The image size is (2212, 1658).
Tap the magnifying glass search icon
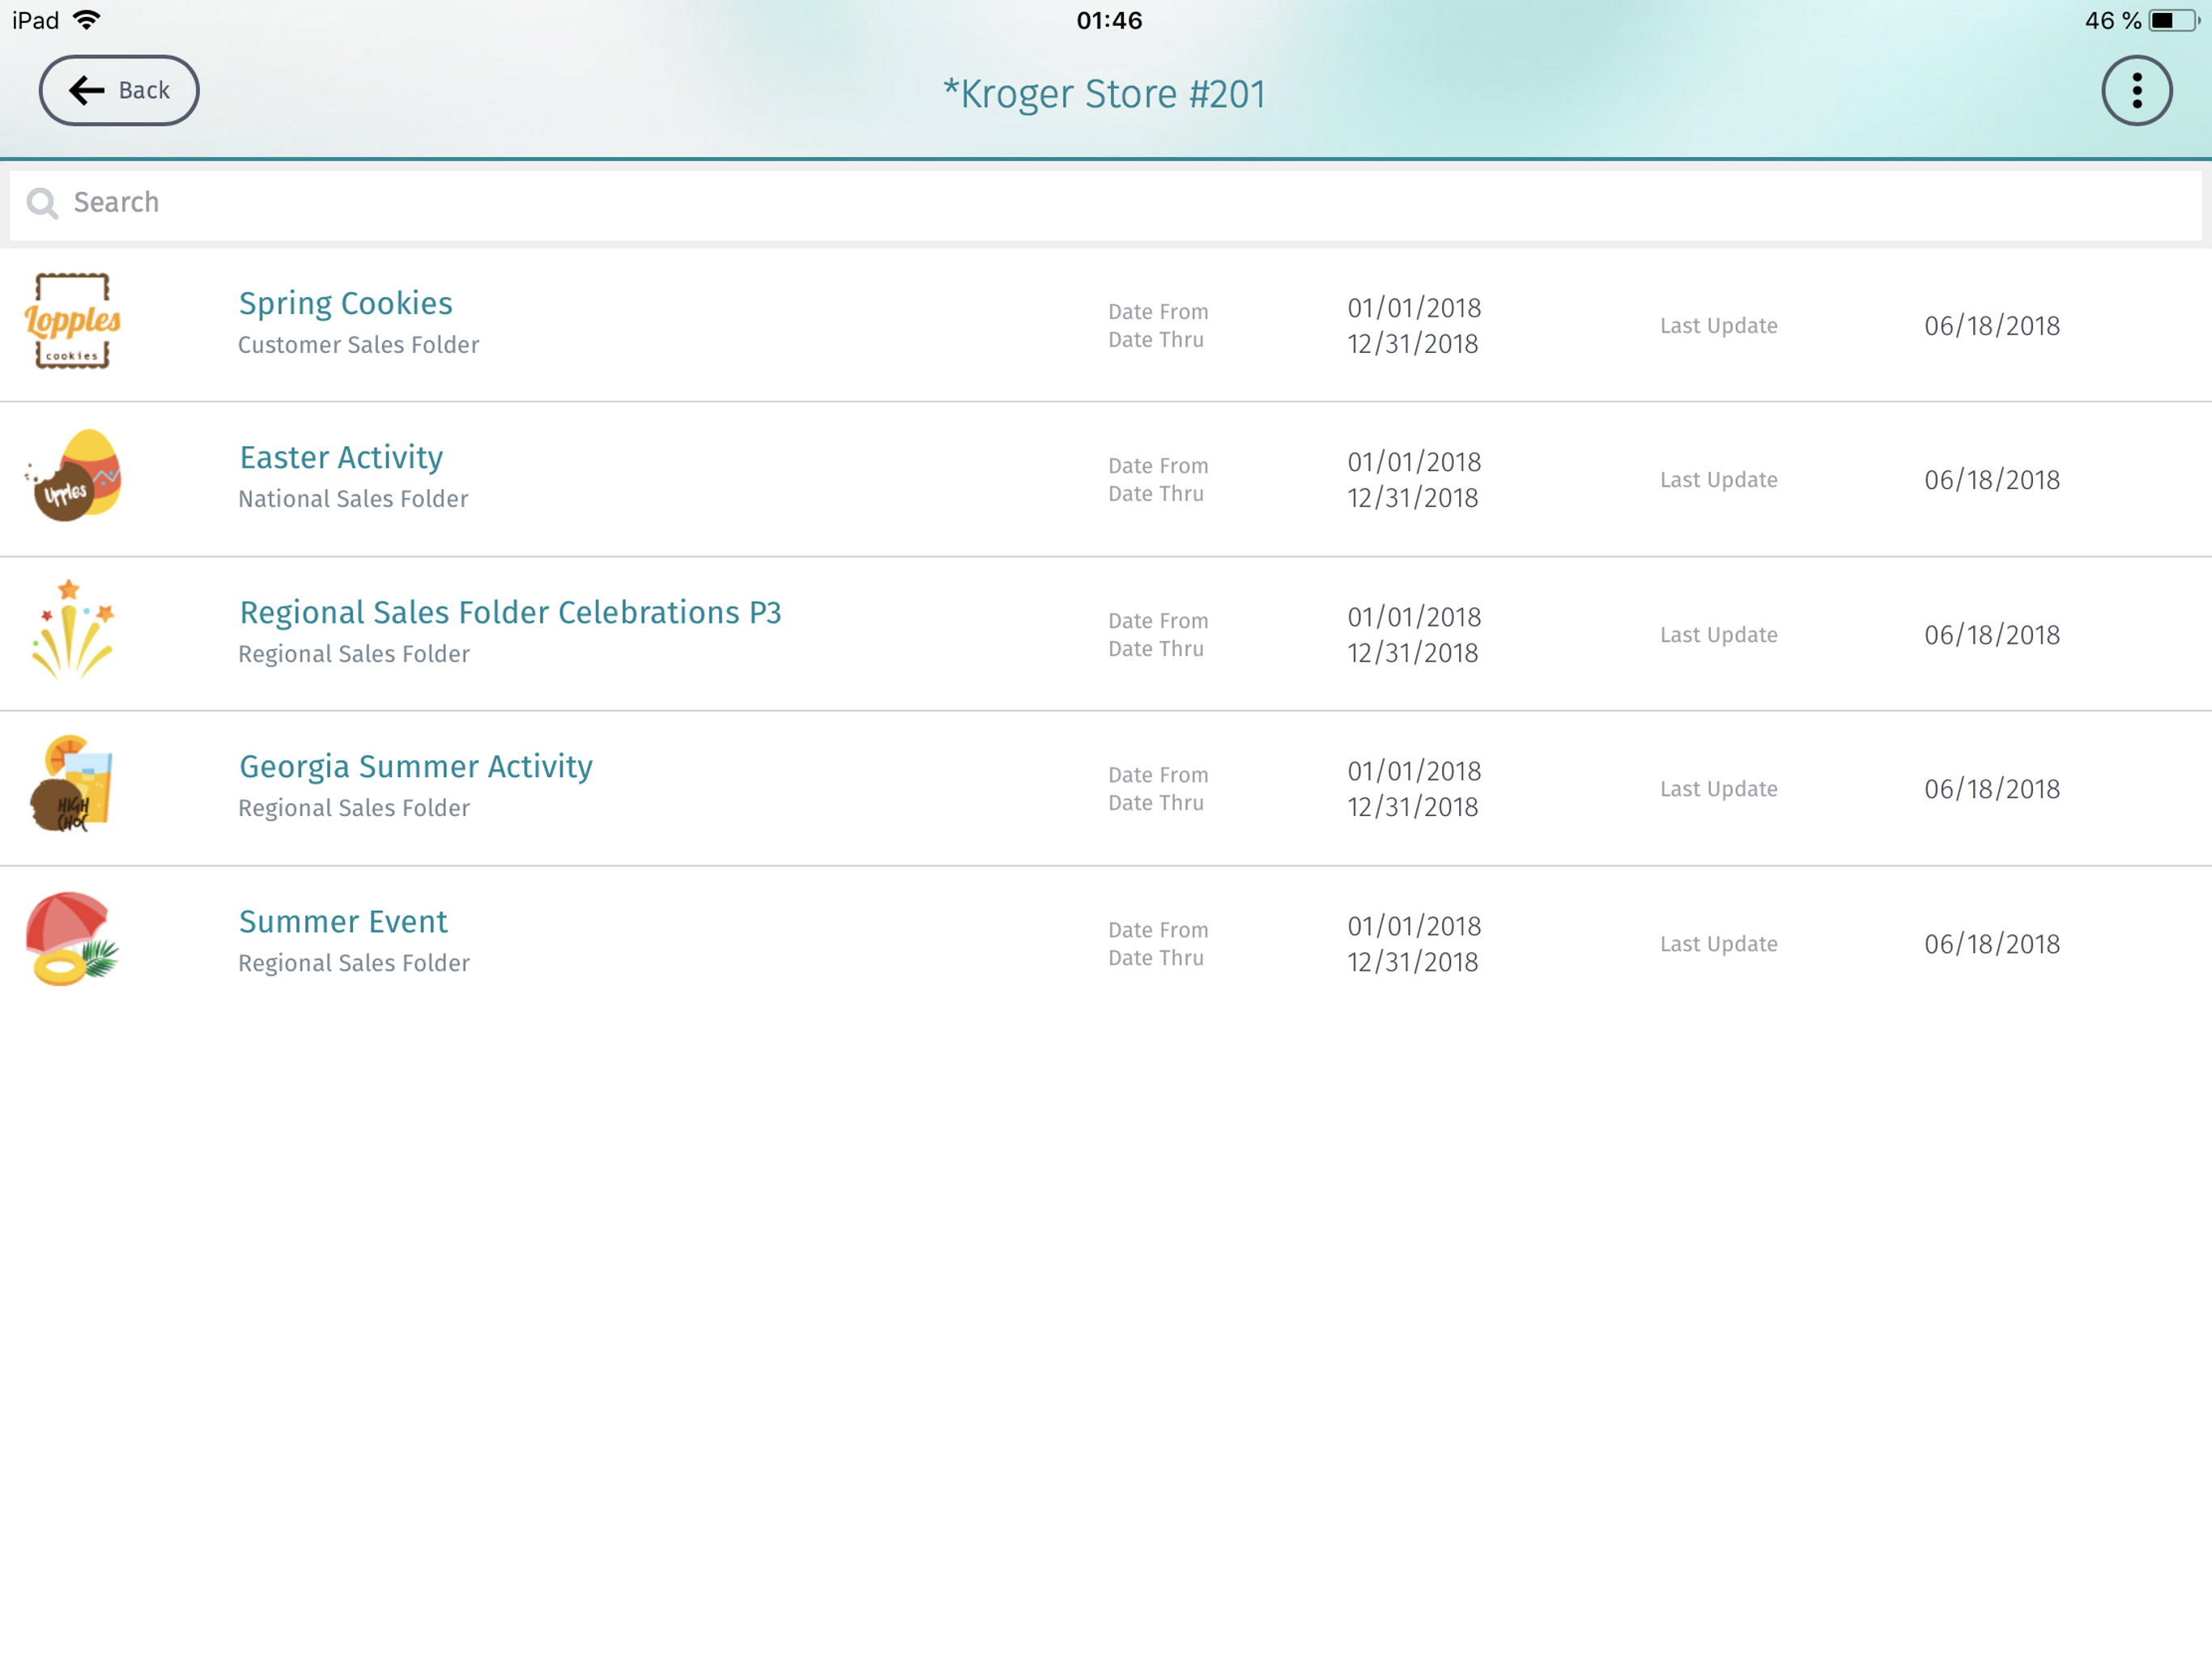[42, 203]
